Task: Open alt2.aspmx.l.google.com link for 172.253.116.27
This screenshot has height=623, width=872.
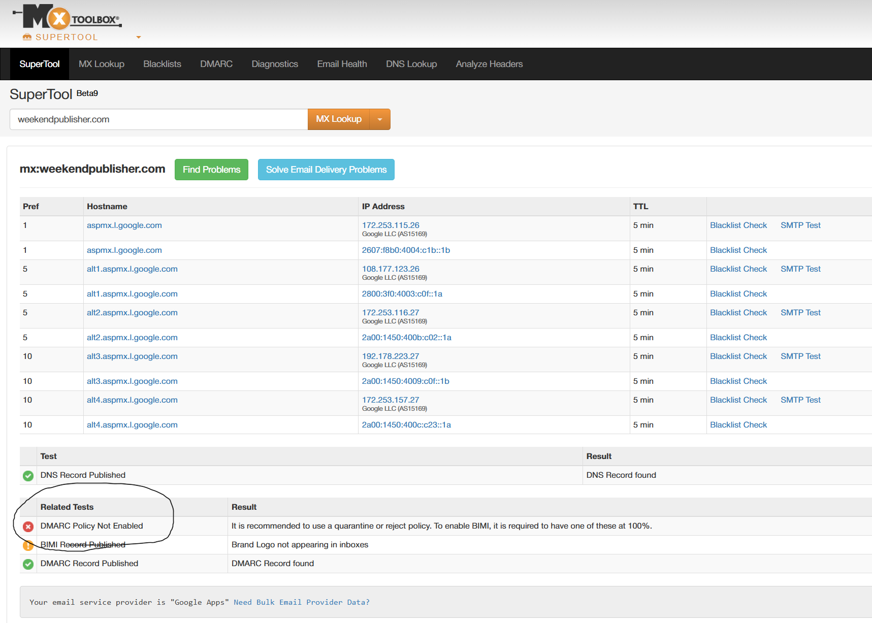Action: pyautogui.click(x=132, y=313)
